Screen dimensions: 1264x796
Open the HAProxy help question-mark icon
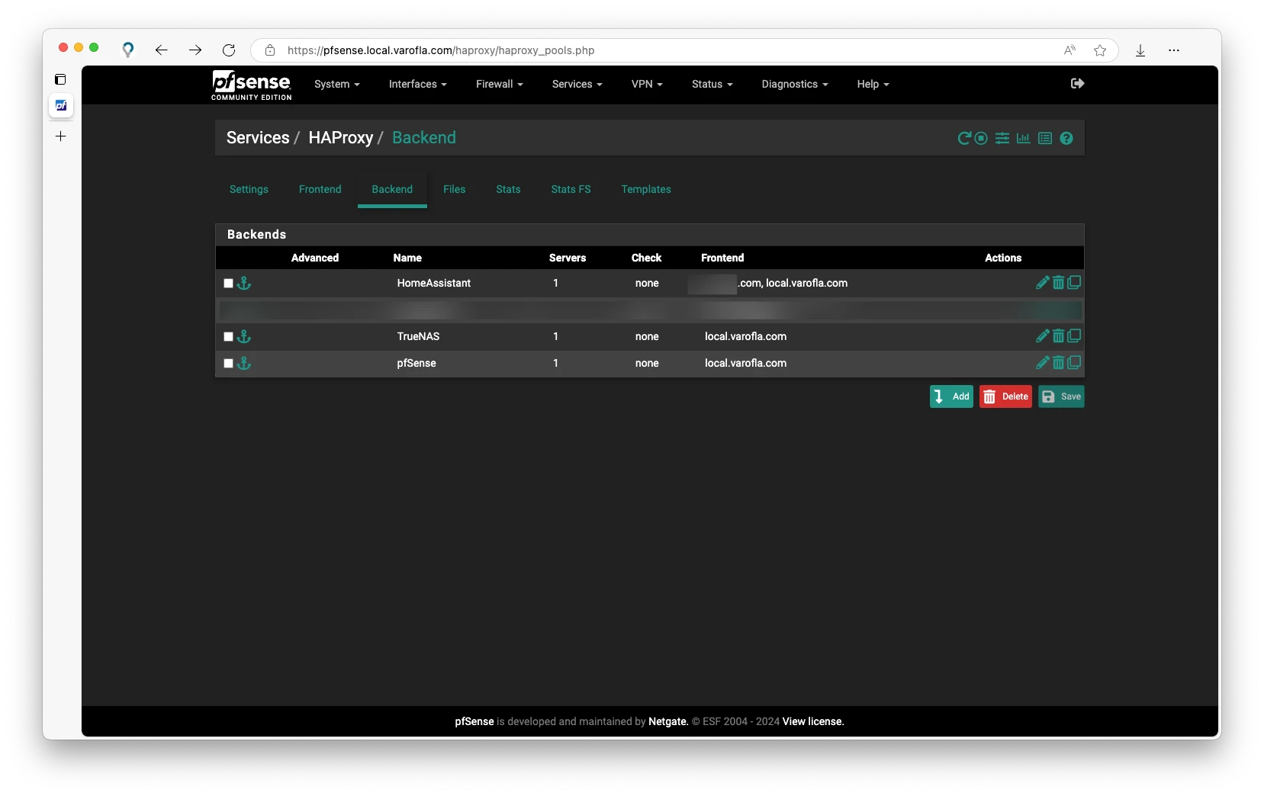(1066, 138)
